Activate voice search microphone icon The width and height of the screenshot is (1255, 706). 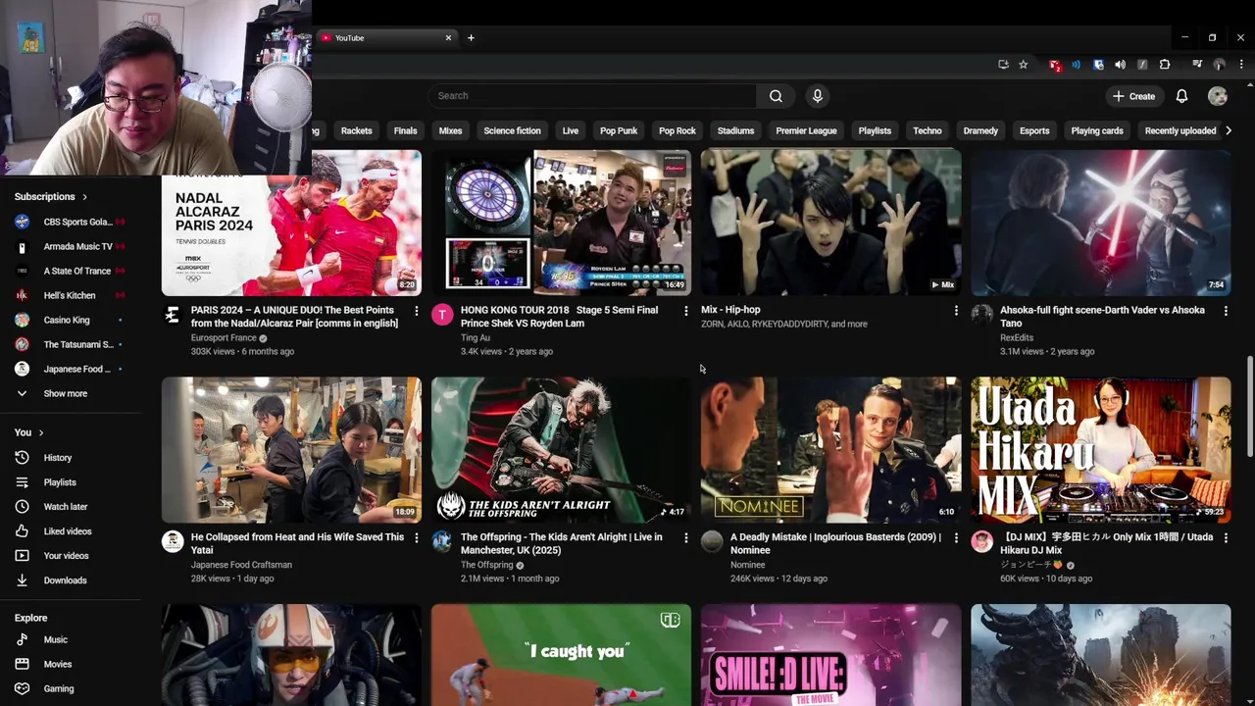coord(818,96)
